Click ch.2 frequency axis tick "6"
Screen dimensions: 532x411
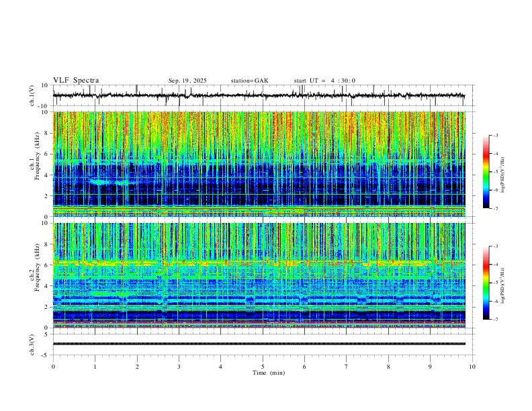[x=47, y=265]
